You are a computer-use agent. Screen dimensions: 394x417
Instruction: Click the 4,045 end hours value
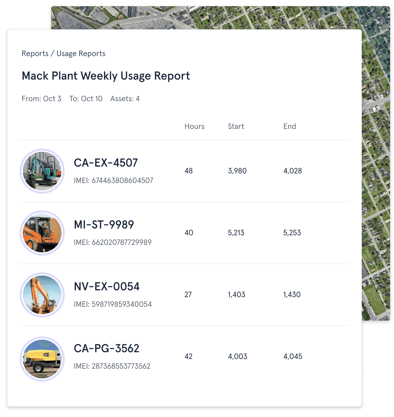pyautogui.click(x=293, y=356)
